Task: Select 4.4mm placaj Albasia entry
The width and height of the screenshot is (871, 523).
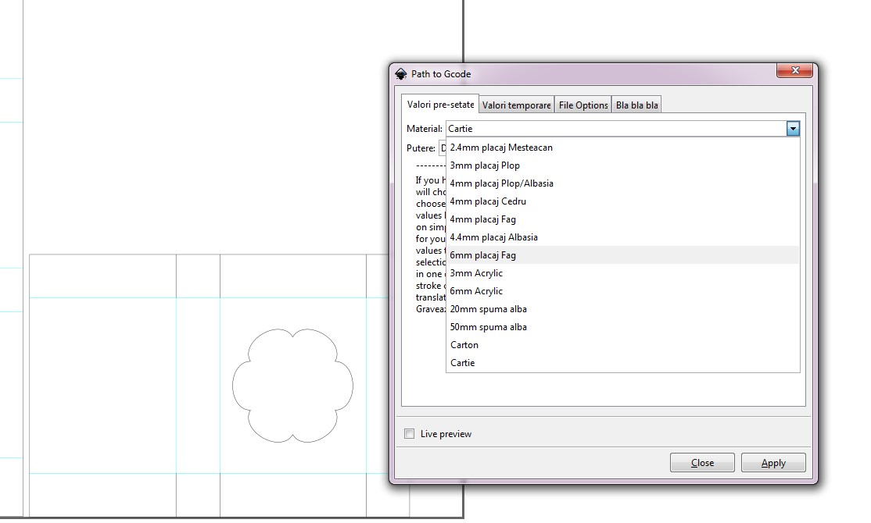Action: click(x=493, y=237)
